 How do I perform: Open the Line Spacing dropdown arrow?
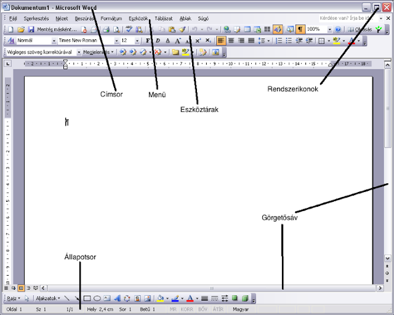pyautogui.click(x=268, y=41)
